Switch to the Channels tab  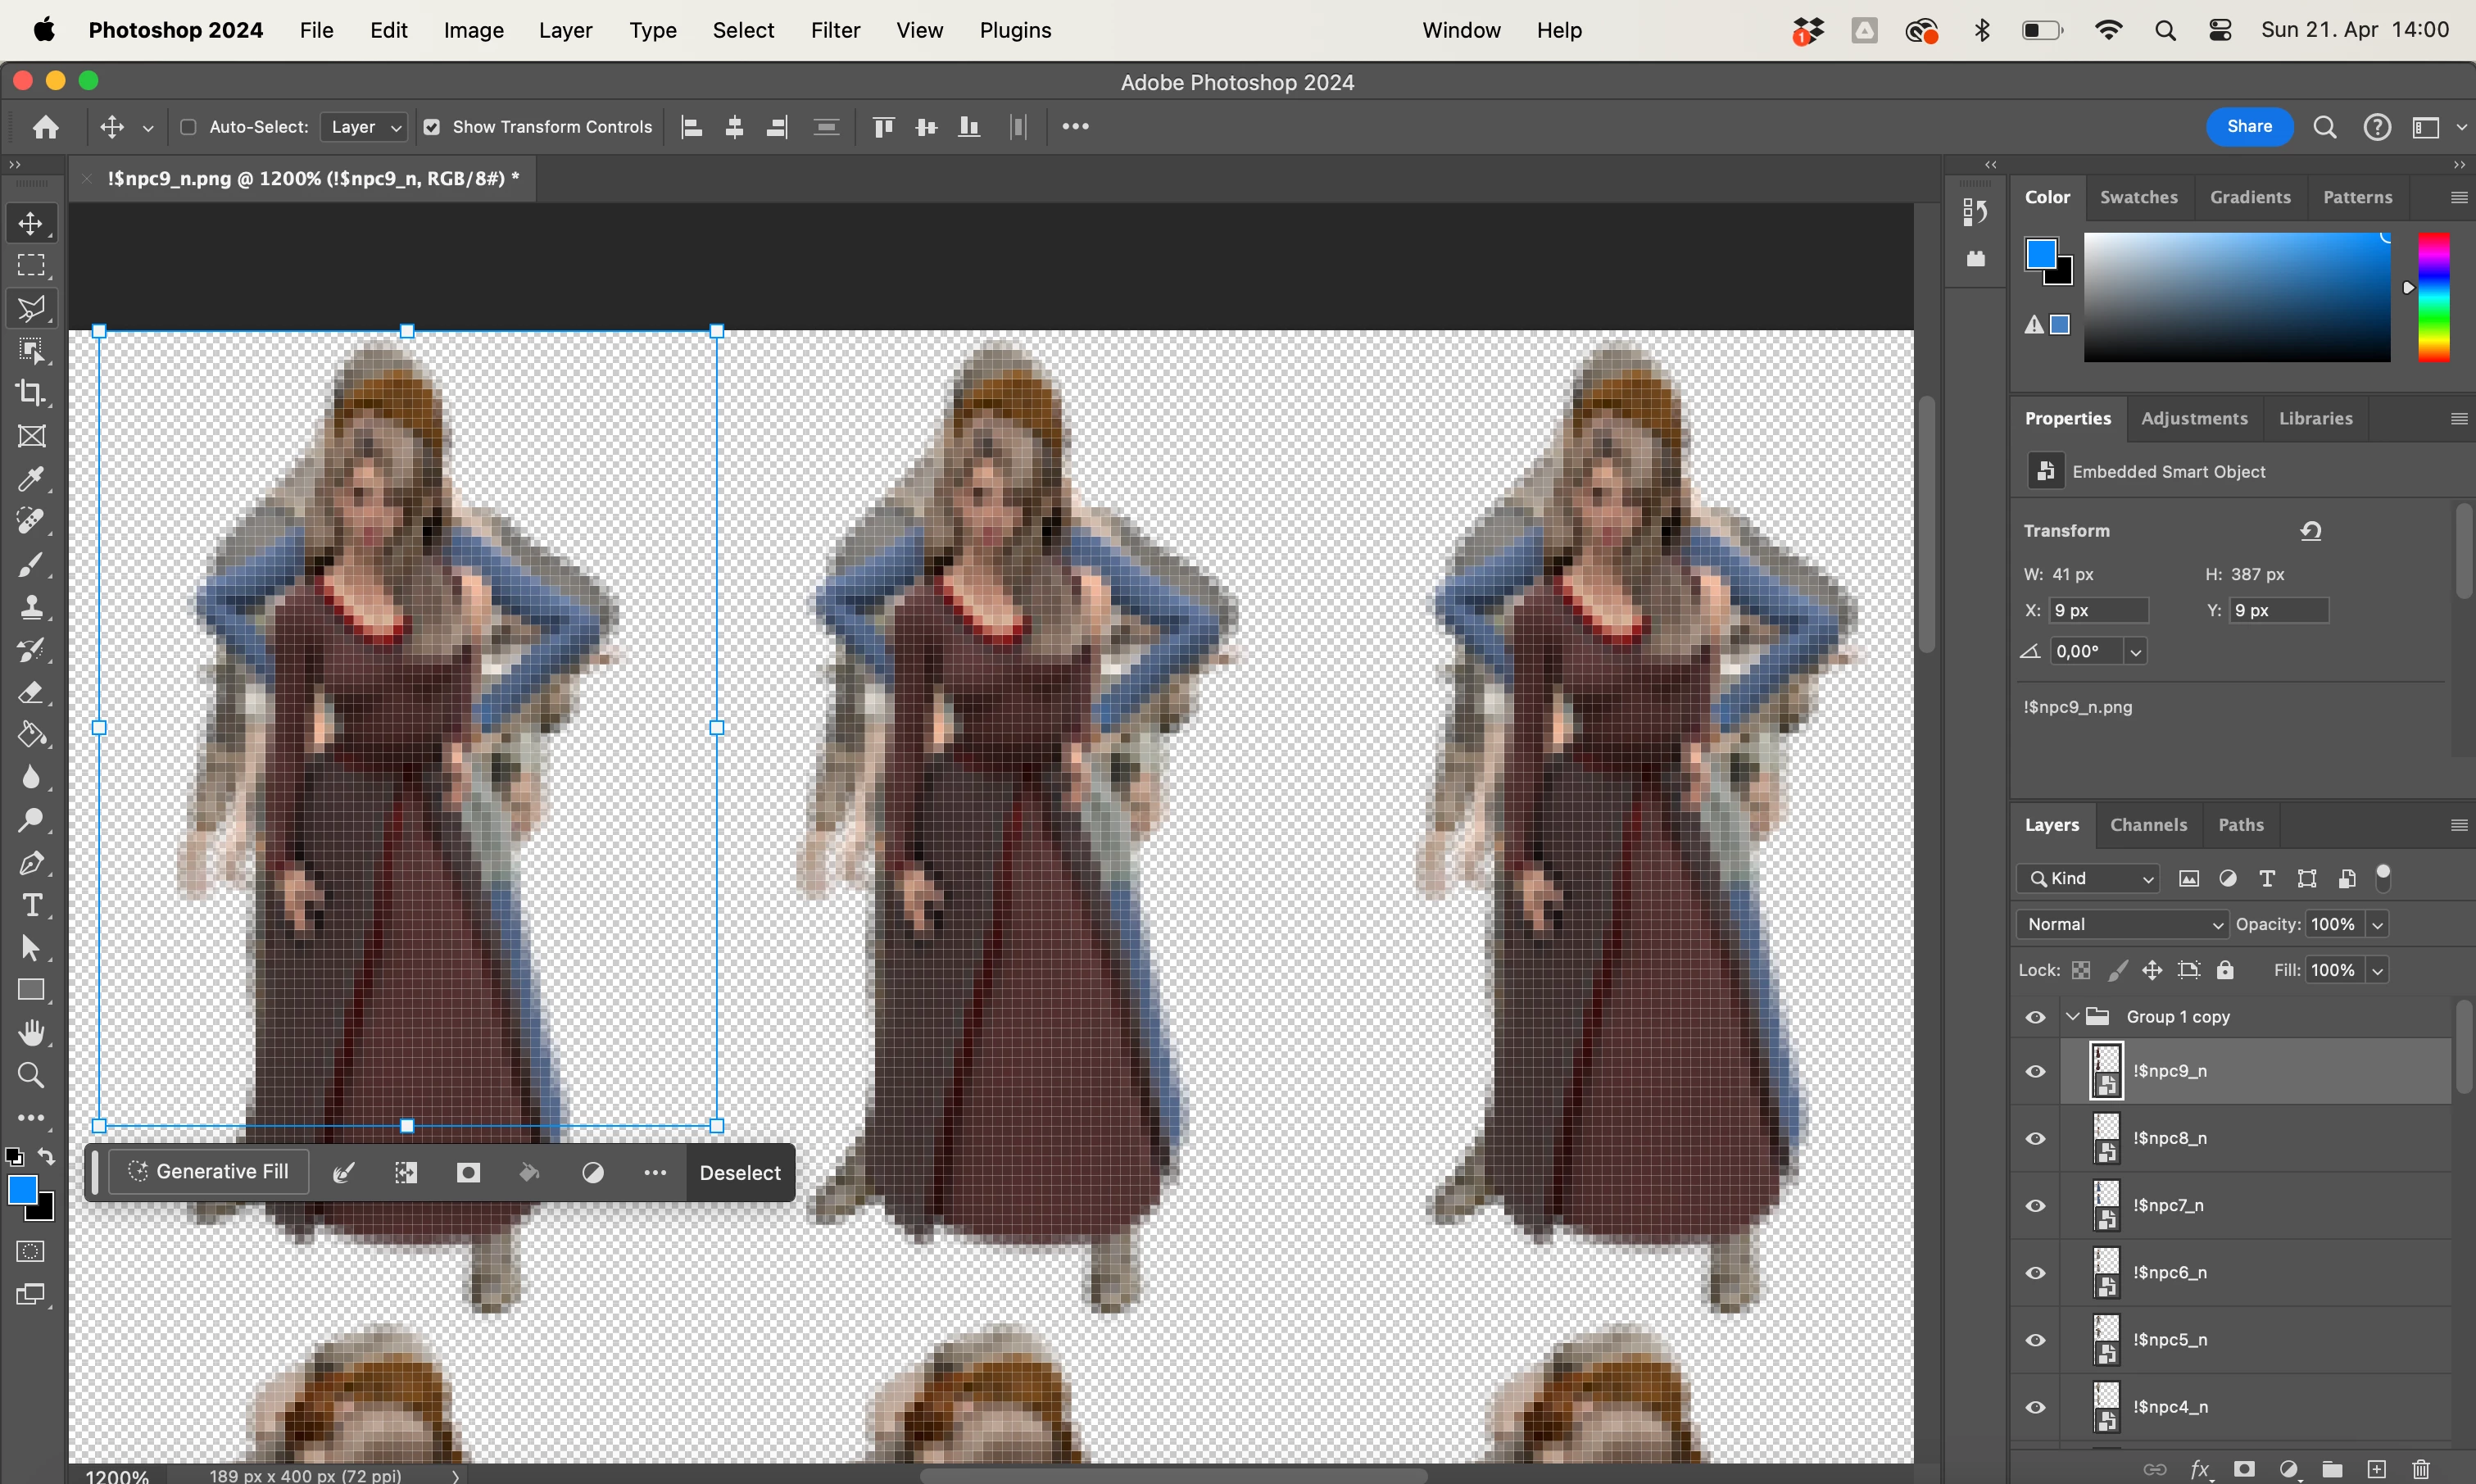pyautogui.click(x=2148, y=825)
